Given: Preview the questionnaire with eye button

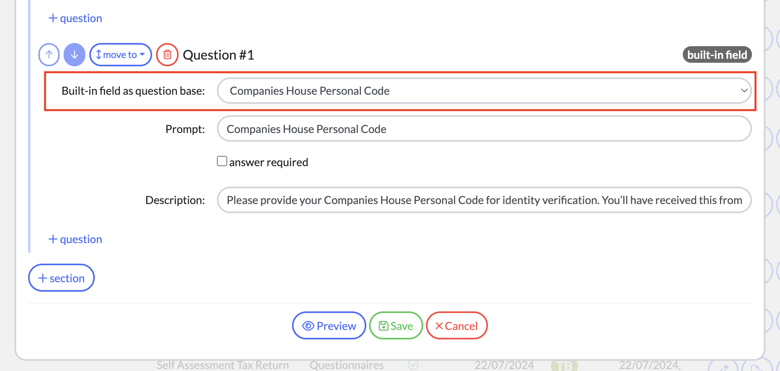Looking at the screenshot, I should point(329,326).
